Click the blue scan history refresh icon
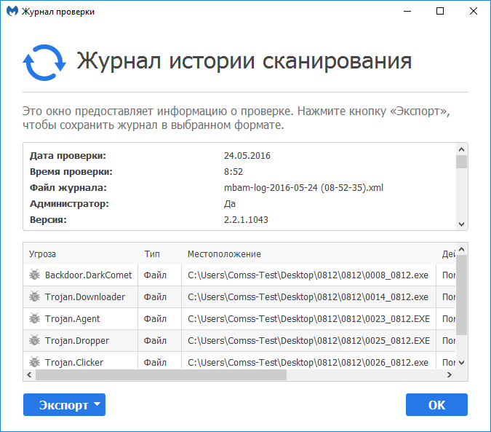This screenshot has width=491, height=432. click(44, 63)
